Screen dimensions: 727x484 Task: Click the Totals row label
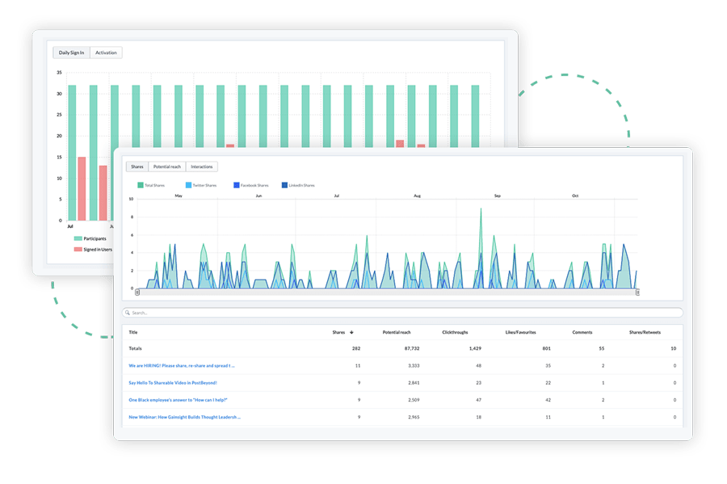[135, 348]
